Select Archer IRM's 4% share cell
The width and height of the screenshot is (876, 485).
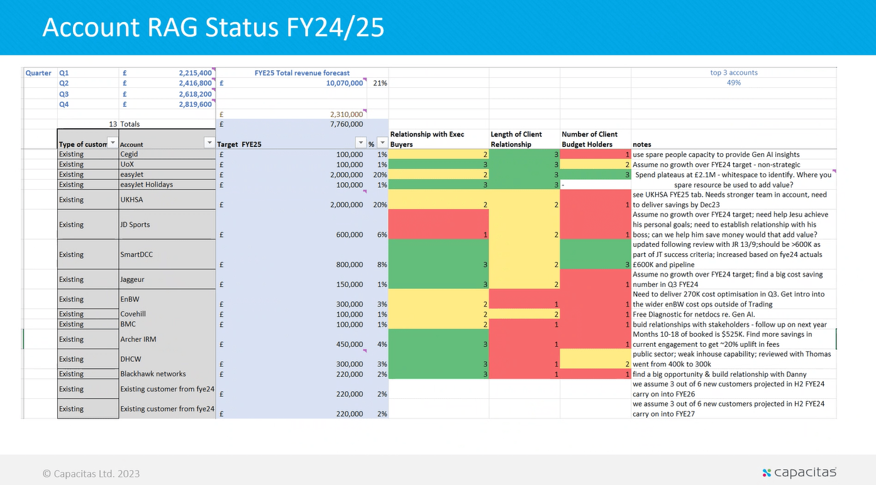tap(378, 339)
